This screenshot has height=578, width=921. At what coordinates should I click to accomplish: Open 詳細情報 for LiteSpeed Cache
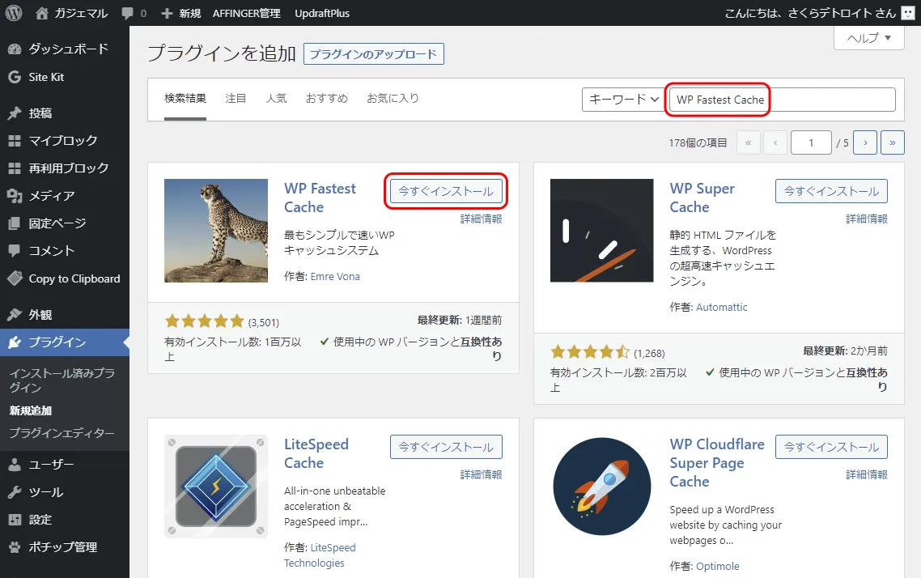click(x=481, y=474)
